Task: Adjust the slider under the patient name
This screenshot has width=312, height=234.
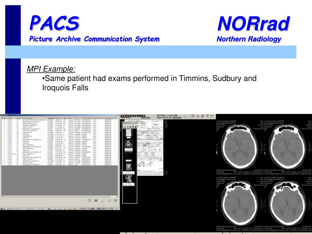Action: click(x=146, y=118)
